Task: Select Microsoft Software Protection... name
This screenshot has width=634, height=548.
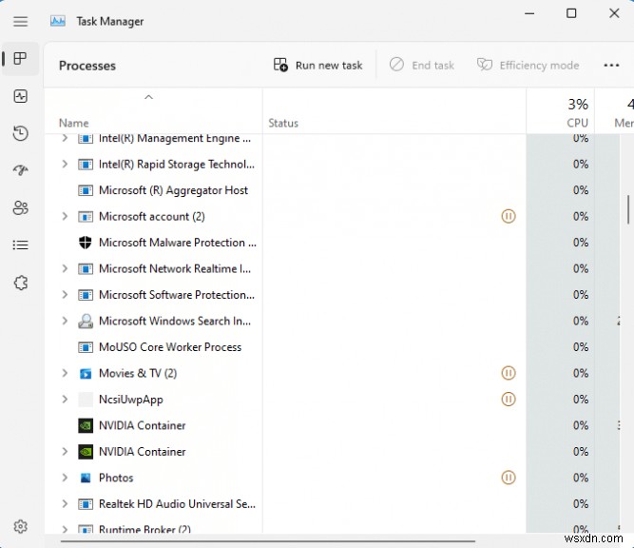Action: point(177,295)
